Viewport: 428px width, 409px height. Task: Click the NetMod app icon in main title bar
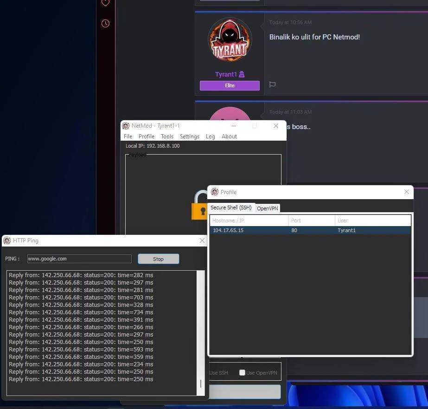(126, 126)
